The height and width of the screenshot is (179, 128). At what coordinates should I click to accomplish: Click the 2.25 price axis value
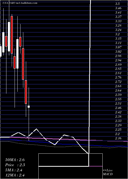(x=118, y=129)
